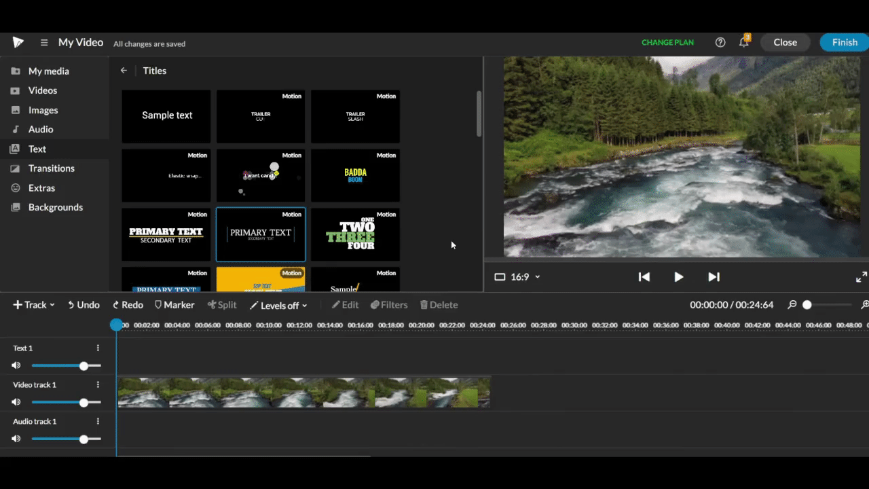The width and height of the screenshot is (869, 489).
Task: Click the Undo button
Action: 84,305
